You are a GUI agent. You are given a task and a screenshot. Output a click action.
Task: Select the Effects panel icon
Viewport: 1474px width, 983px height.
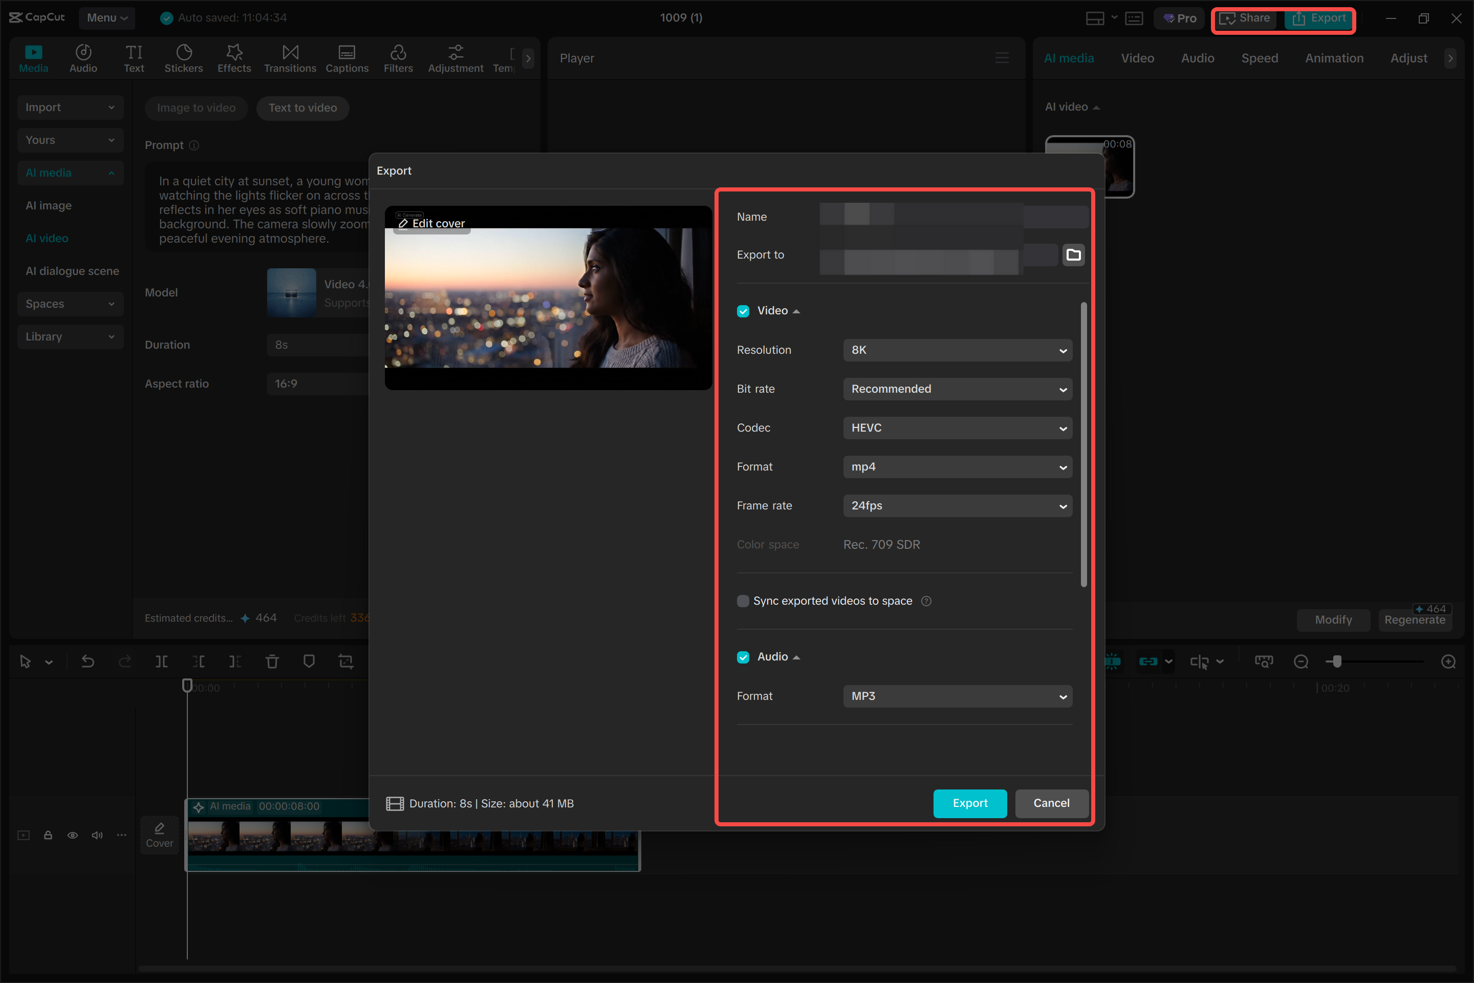[x=234, y=58]
